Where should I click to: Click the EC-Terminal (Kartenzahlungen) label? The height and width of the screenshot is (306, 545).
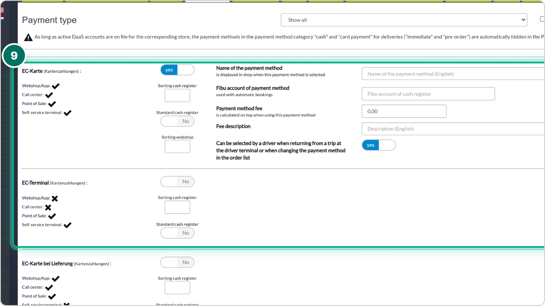(x=54, y=183)
